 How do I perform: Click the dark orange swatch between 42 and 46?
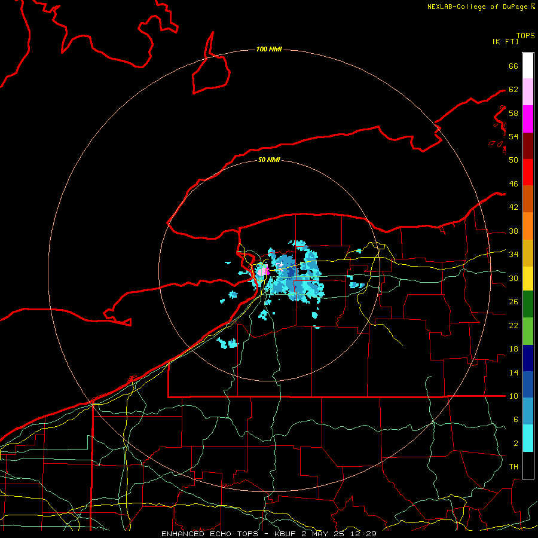[x=528, y=198]
